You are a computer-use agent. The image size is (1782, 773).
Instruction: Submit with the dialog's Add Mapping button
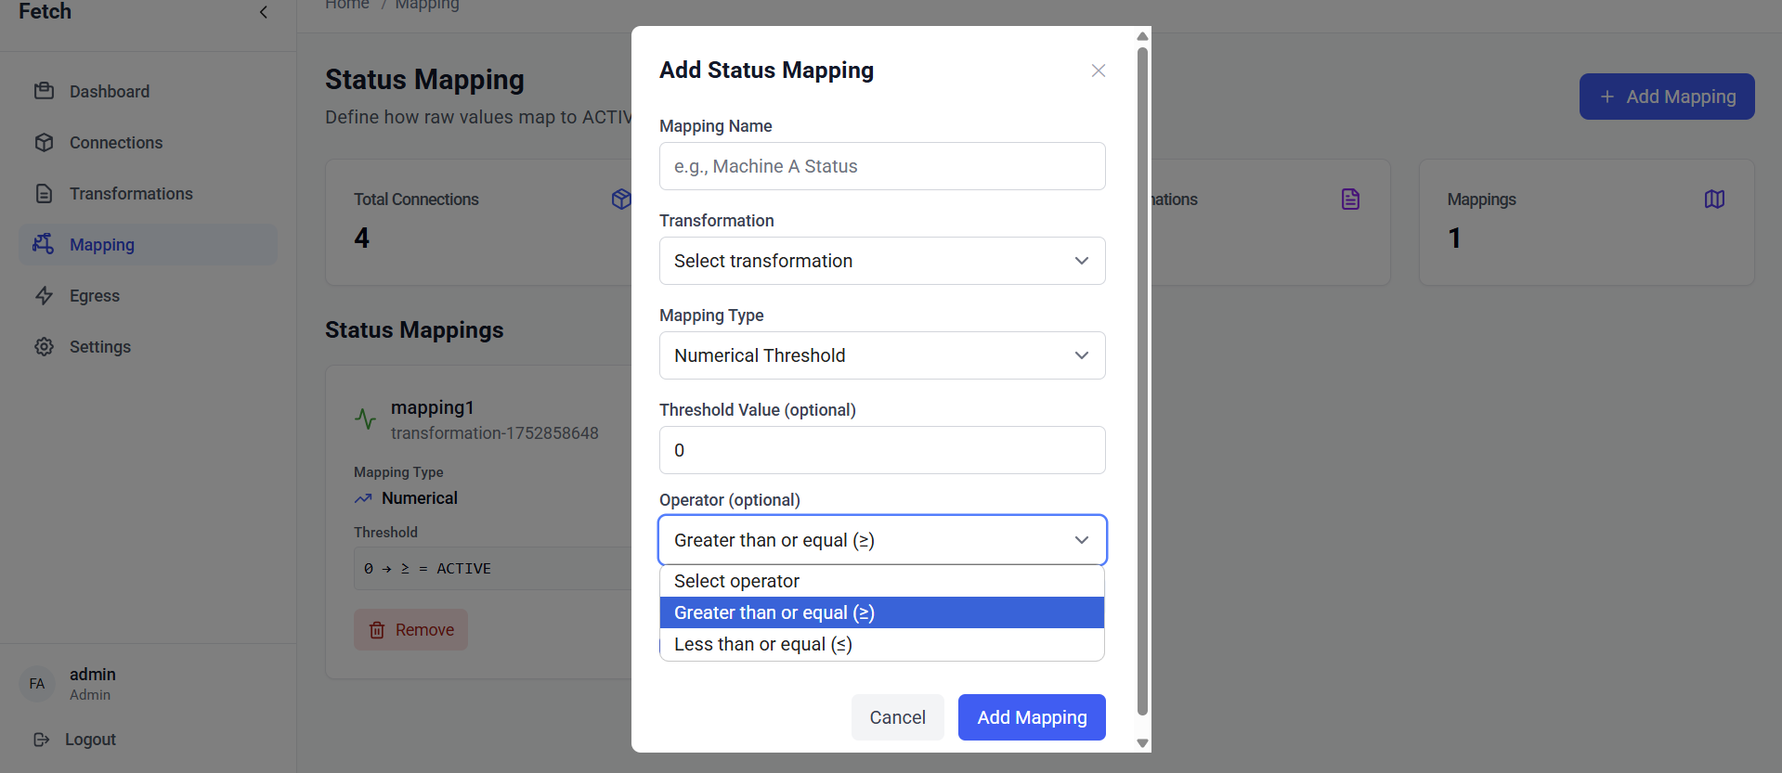click(x=1031, y=717)
